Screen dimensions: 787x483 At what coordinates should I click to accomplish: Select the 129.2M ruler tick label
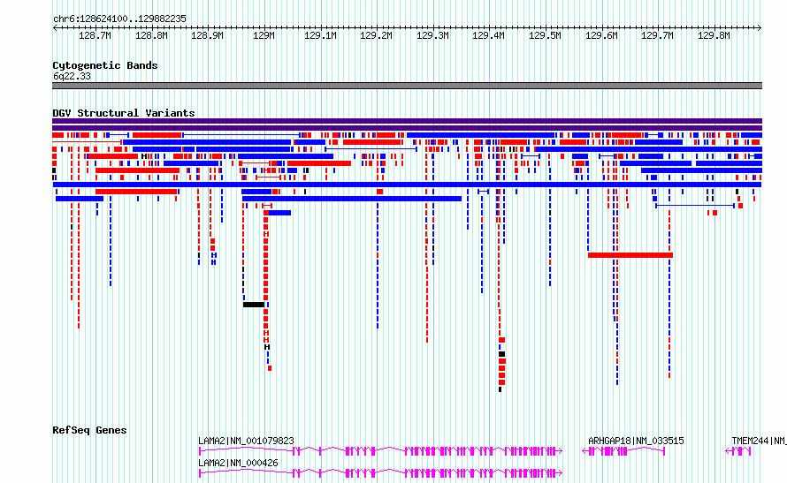(x=376, y=35)
